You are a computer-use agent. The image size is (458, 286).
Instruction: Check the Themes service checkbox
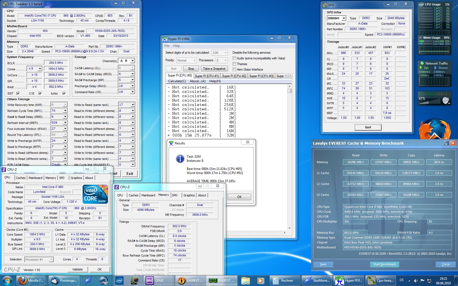[x=234, y=64]
